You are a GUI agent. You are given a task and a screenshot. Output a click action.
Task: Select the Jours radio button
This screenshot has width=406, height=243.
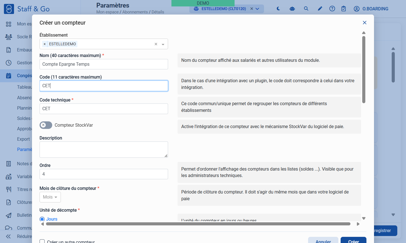pyautogui.click(x=42, y=219)
